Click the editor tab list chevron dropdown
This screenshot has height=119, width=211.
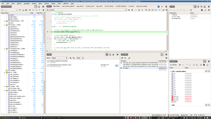click(162, 7)
